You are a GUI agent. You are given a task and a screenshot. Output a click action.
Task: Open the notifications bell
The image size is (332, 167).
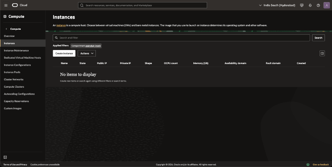point(310,5)
